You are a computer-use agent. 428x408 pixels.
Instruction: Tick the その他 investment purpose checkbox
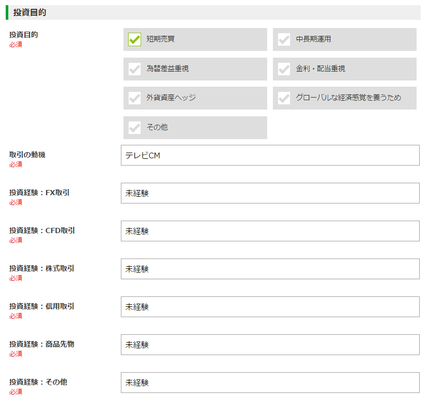tap(134, 128)
